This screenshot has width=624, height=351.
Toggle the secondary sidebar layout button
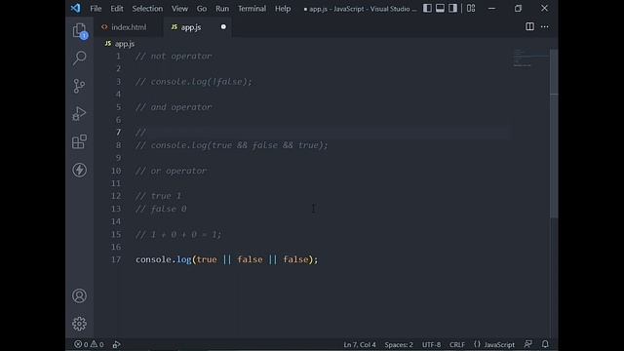(452, 8)
